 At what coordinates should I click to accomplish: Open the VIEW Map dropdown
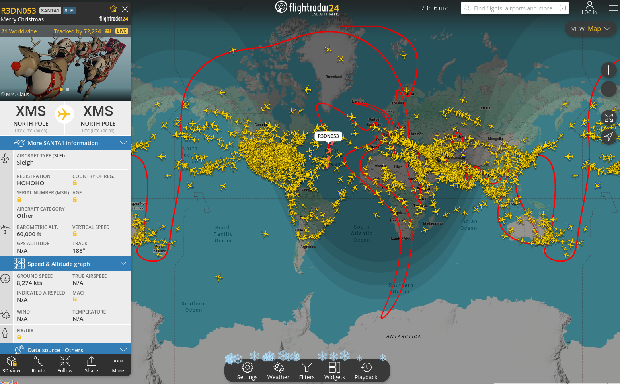(x=591, y=29)
